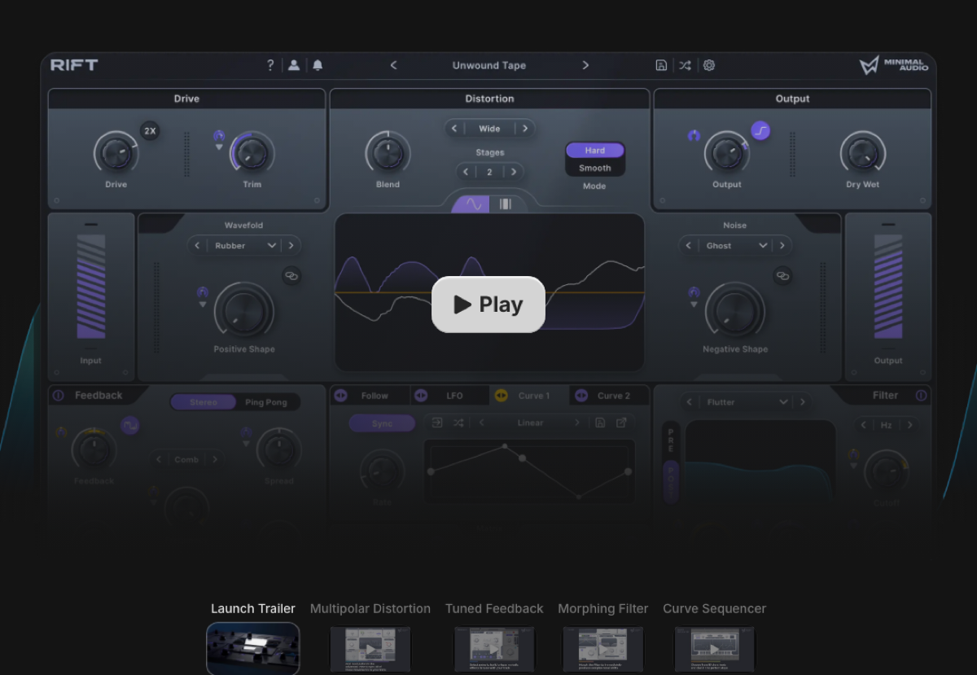This screenshot has height=675, width=977.
Task: Open the Rubber wavefold dropdown
Action: coord(245,245)
